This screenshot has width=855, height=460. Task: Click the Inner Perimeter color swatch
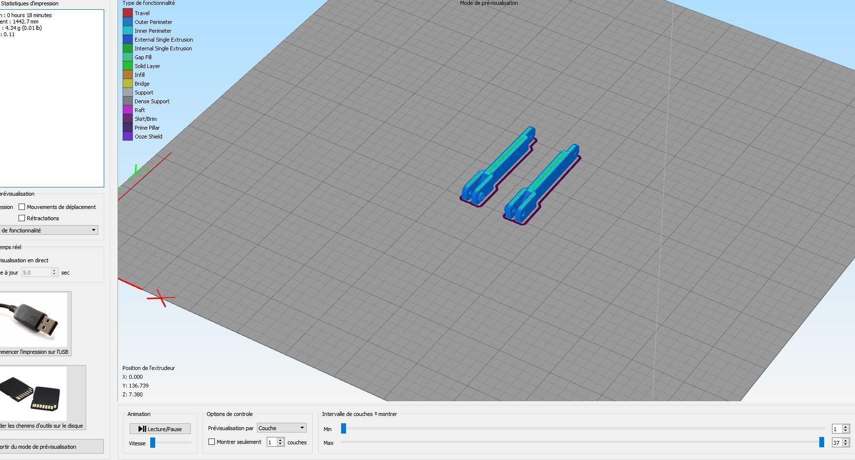128,31
